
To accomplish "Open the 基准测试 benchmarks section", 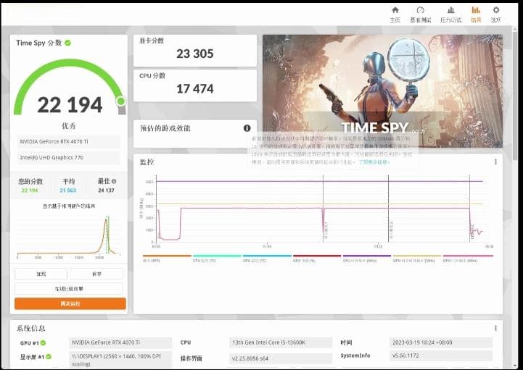I will click(420, 14).
